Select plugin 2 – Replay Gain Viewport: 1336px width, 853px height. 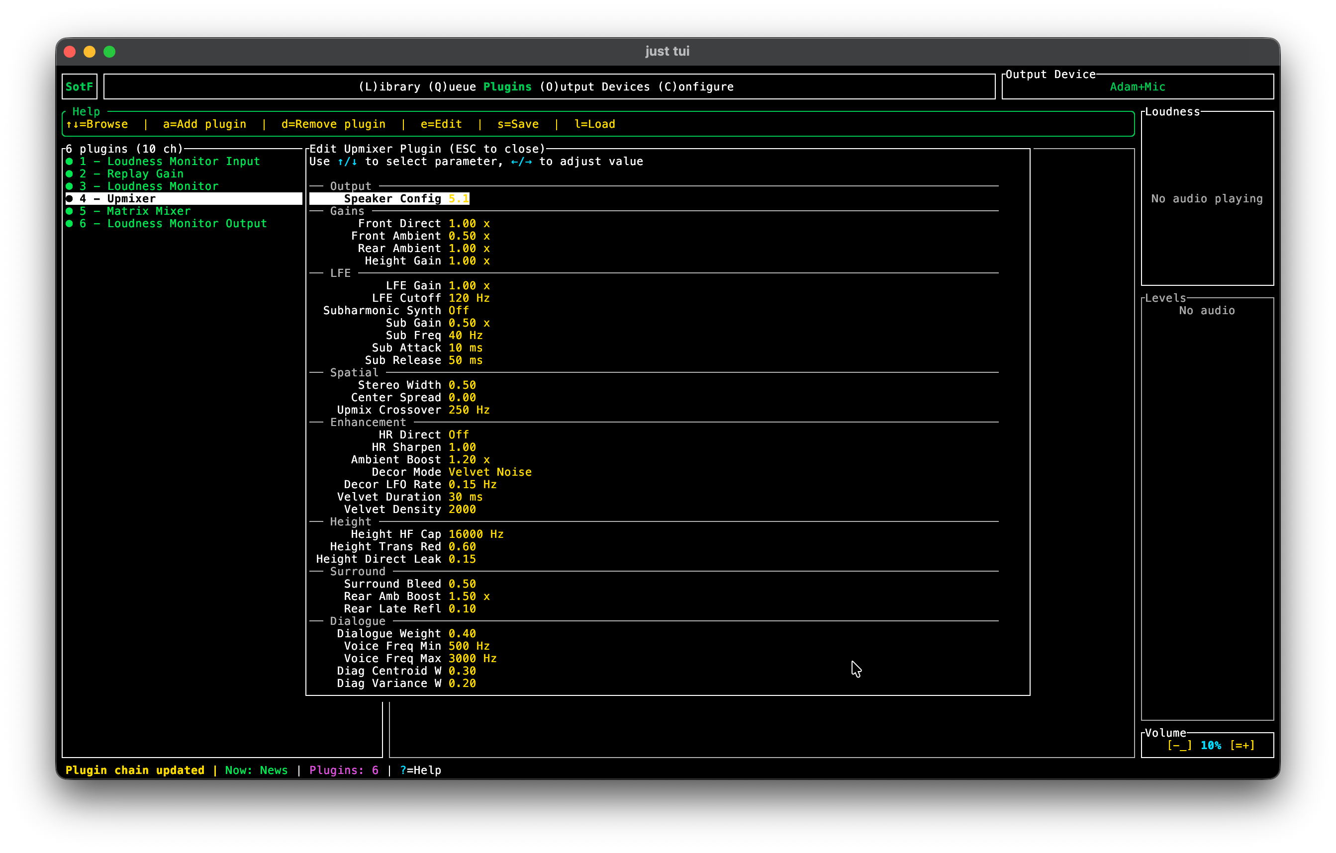click(184, 173)
